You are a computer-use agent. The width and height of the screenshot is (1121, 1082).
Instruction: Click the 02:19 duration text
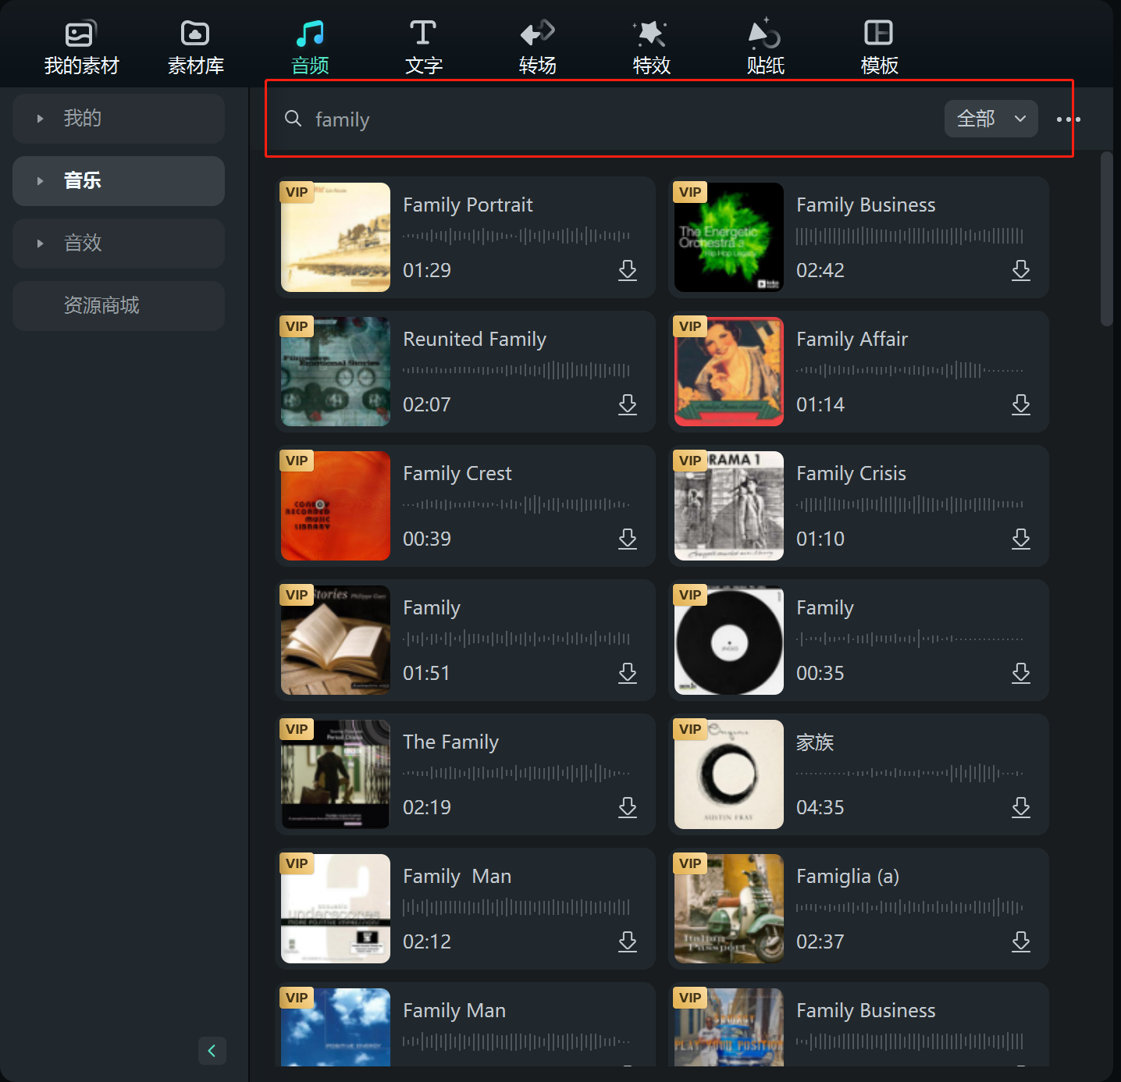pos(427,807)
